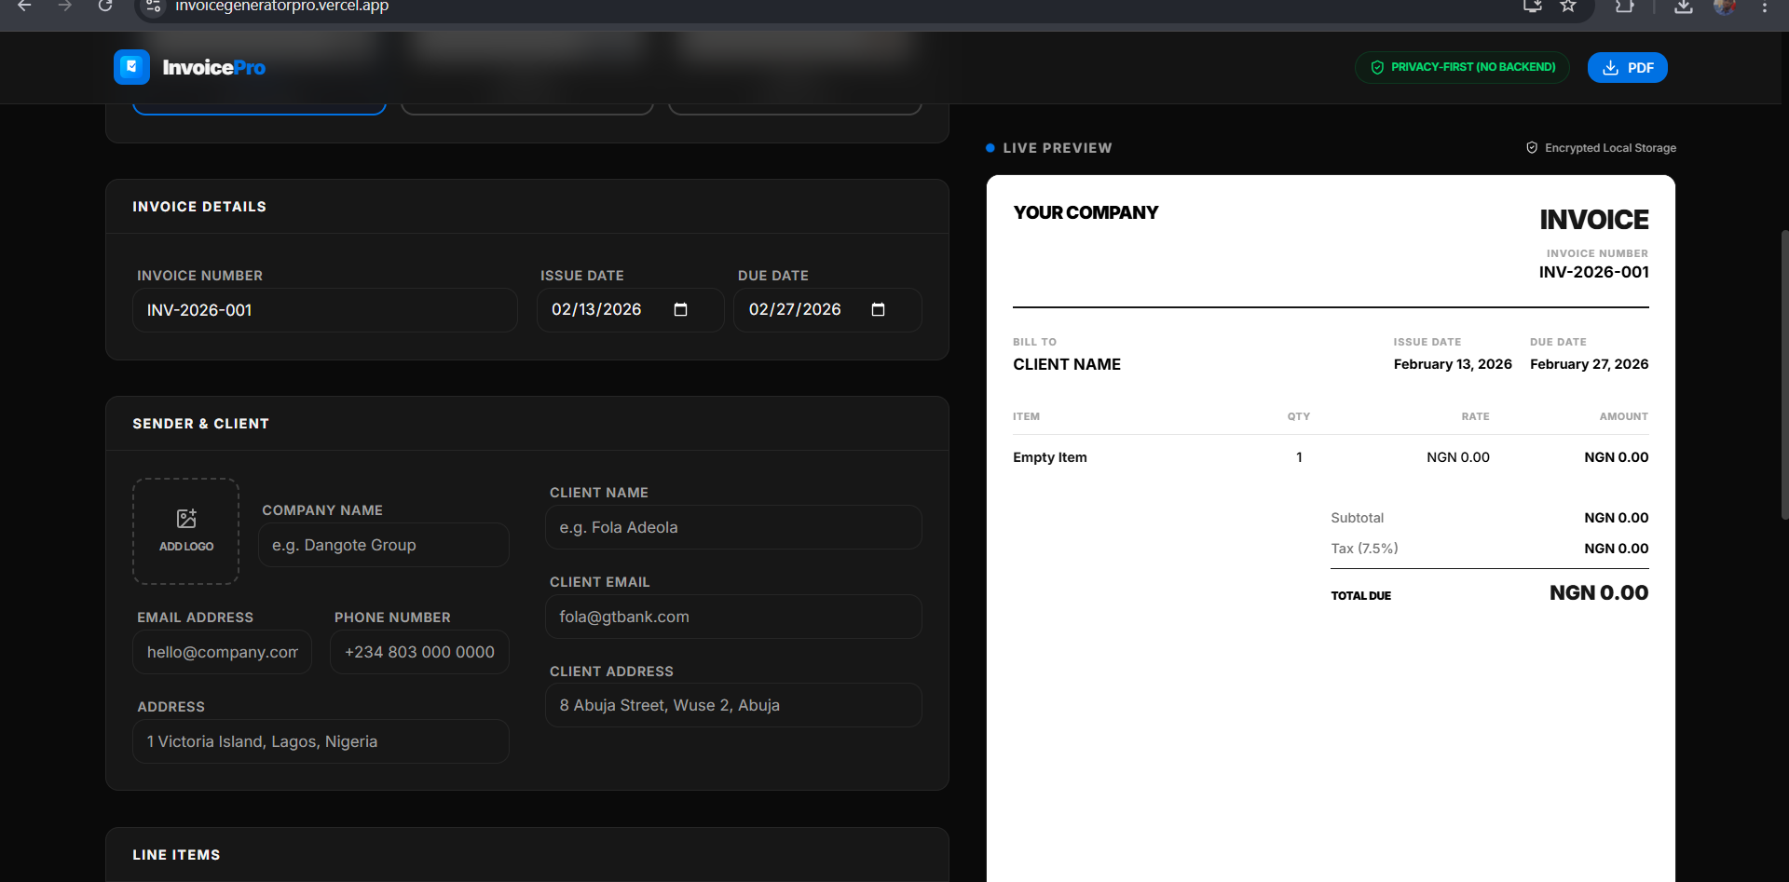Navigate back using the browser back arrow
The width and height of the screenshot is (1789, 882).
[24, 7]
